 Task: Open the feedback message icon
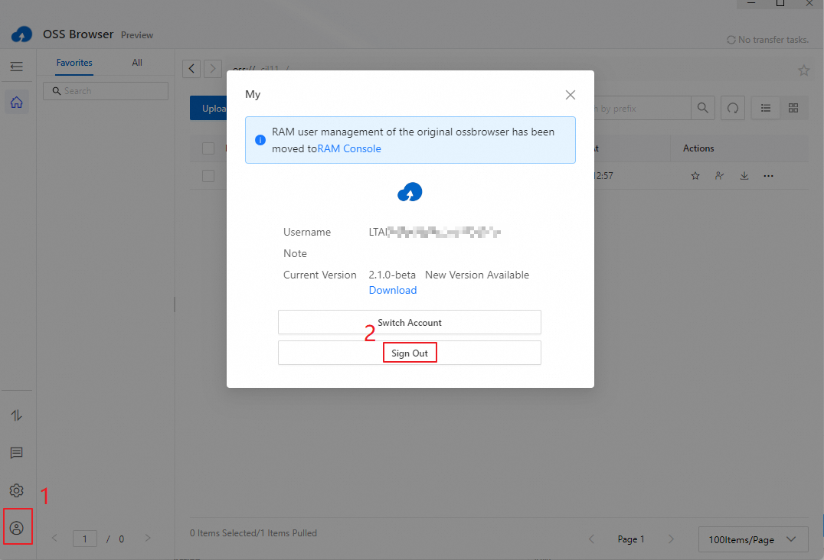16,453
